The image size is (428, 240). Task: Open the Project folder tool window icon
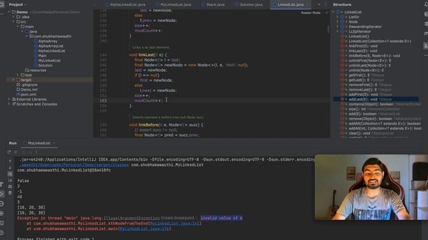tap(1, 5)
